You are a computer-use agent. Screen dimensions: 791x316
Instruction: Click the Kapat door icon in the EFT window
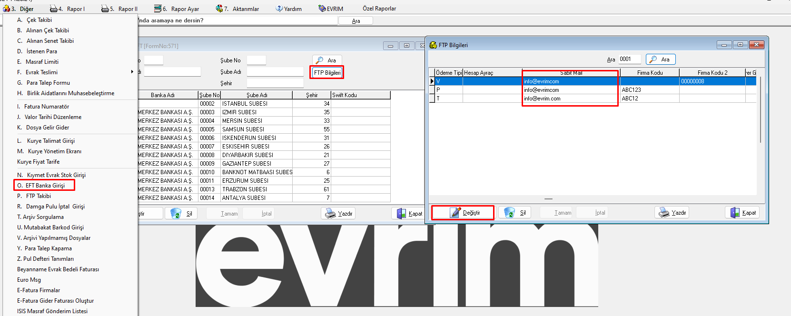[x=401, y=213]
